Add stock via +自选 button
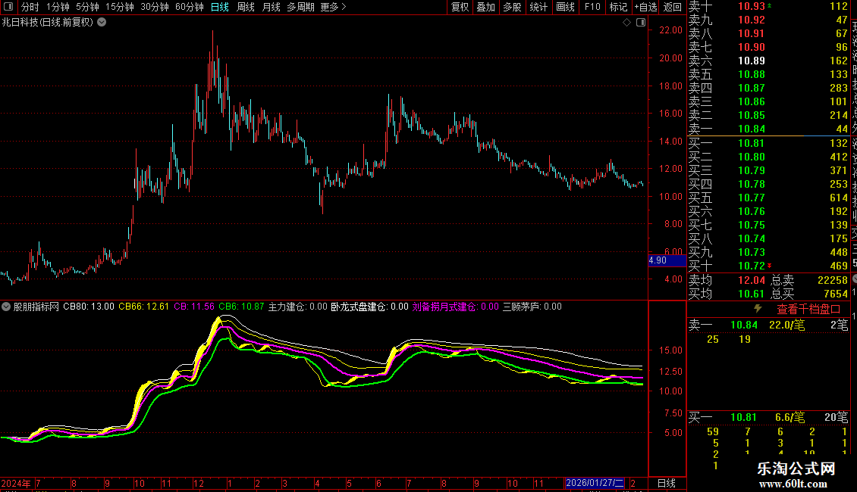 644,7
